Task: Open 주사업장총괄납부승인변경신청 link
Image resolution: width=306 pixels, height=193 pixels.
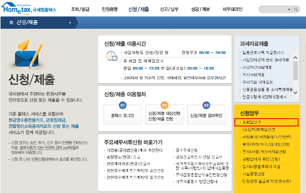Action: pyautogui.click(x=201, y=175)
